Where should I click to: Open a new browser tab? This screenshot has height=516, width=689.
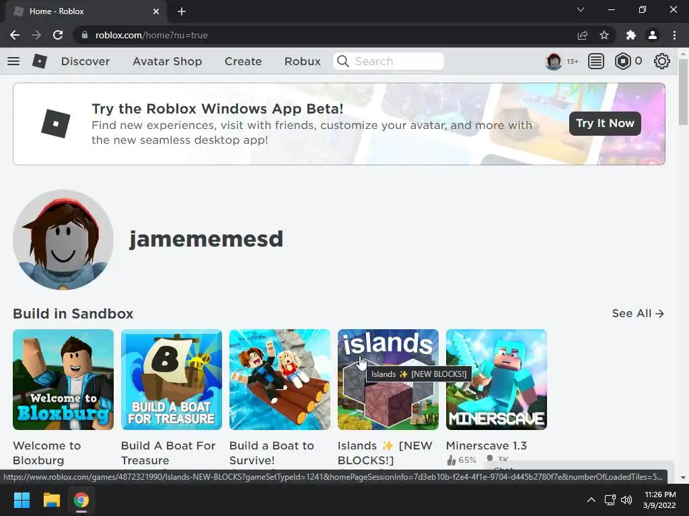(182, 11)
